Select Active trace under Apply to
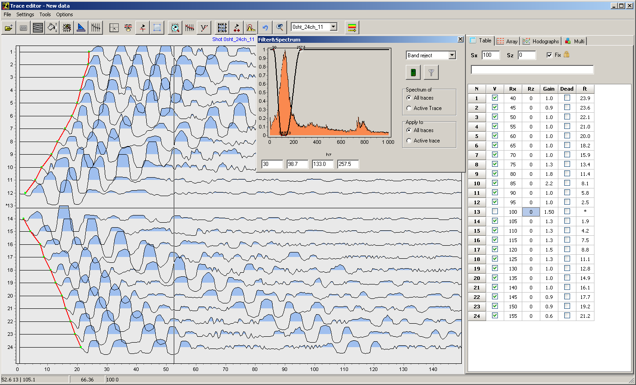Screen dimensions: 636x385 click(409, 141)
